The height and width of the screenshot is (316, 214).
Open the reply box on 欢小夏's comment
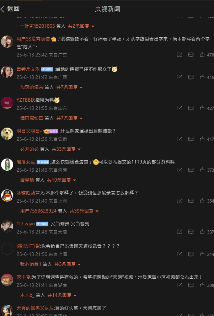[x=191, y=285]
